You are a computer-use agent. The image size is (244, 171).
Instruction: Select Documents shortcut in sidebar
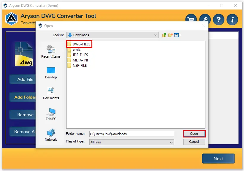51,93
